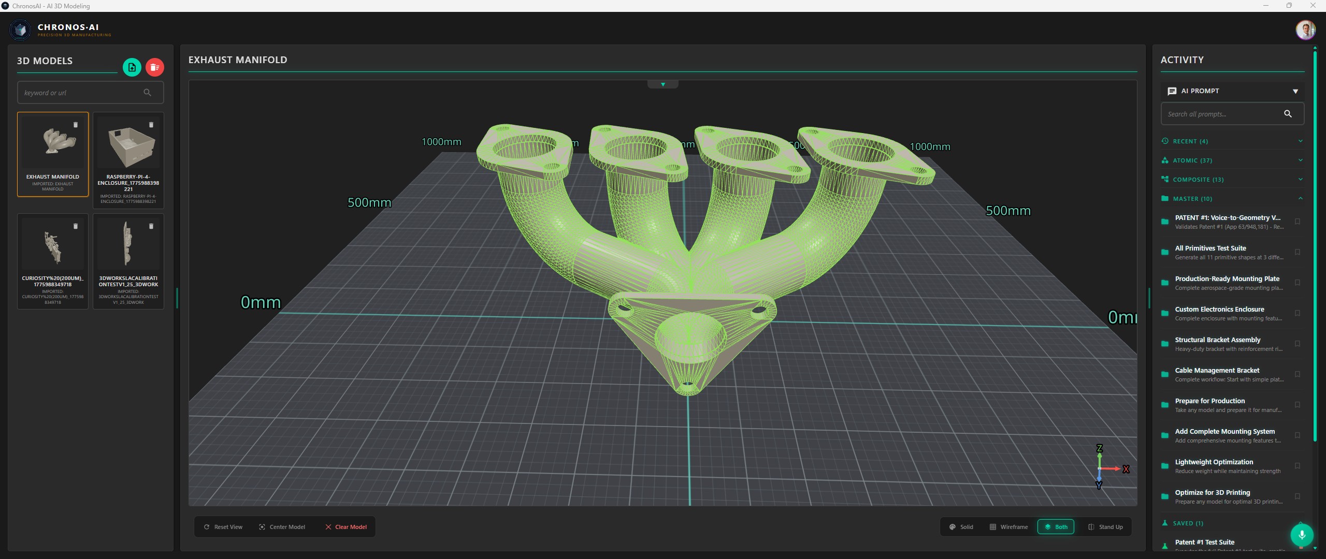
Task: Open the user profile avatar
Action: [x=1306, y=30]
